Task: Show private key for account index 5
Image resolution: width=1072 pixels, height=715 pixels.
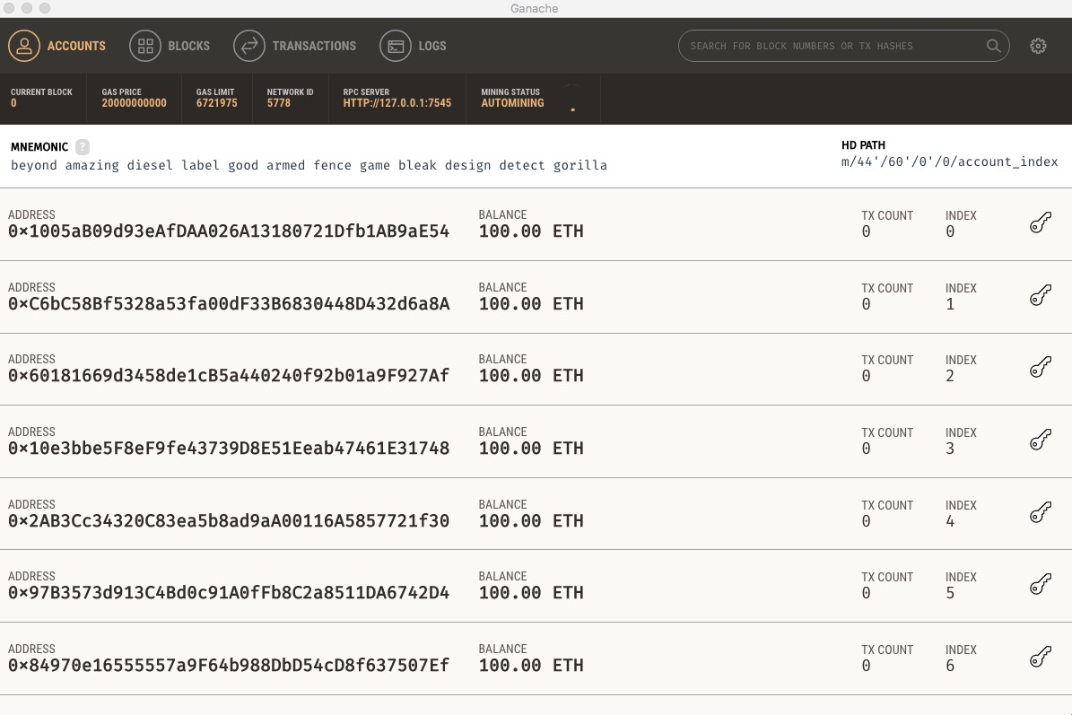Action: pos(1040,584)
